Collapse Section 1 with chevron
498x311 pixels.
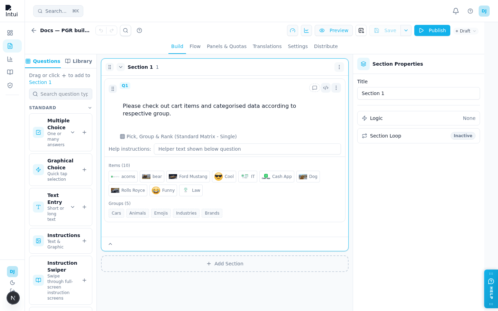[x=121, y=67]
